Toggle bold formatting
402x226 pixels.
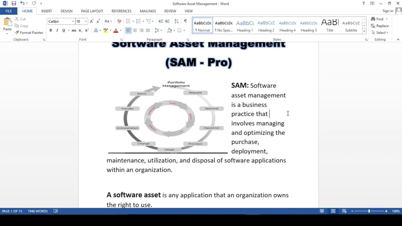click(x=51, y=30)
